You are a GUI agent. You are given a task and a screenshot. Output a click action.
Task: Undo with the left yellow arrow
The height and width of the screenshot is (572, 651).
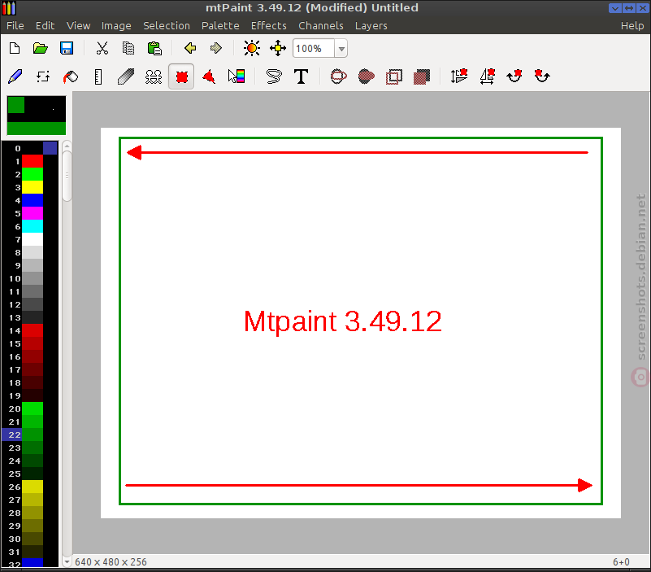pyautogui.click(x=190, y=48)
